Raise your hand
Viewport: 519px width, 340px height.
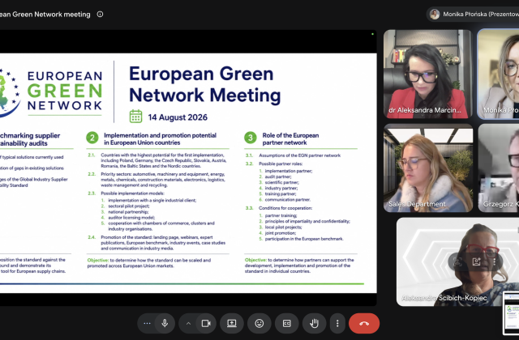314,324
